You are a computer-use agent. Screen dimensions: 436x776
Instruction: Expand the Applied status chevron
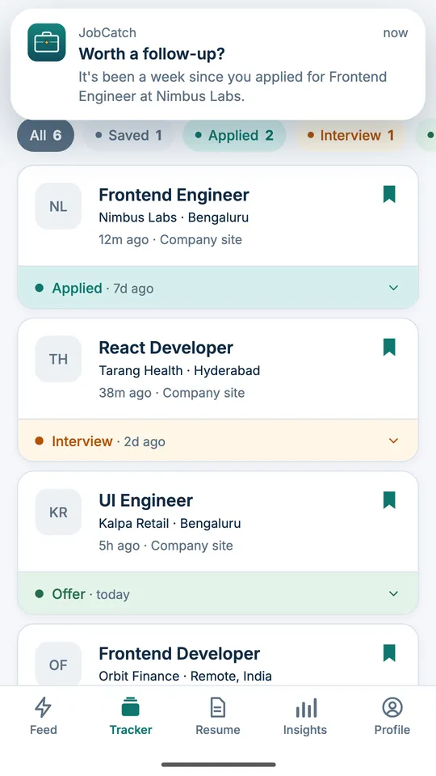pyautogui.click(x=393, y=288)
